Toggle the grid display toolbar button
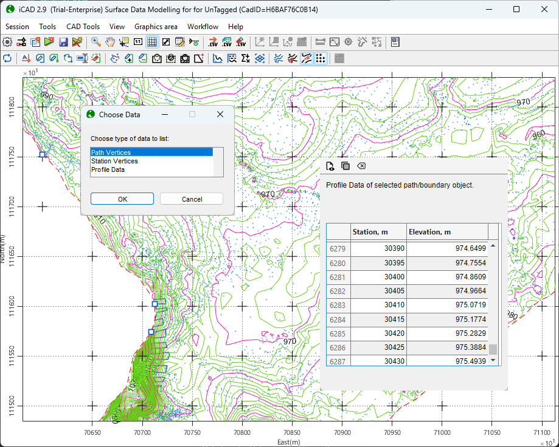The image size is (559, 447). (x=152, y=42)
